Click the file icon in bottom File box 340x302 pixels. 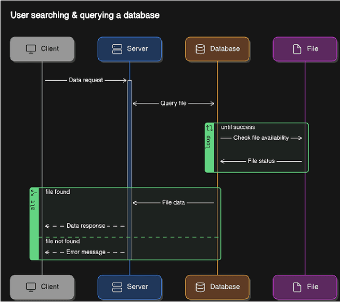pyautogui.click(x=297, y=287)
